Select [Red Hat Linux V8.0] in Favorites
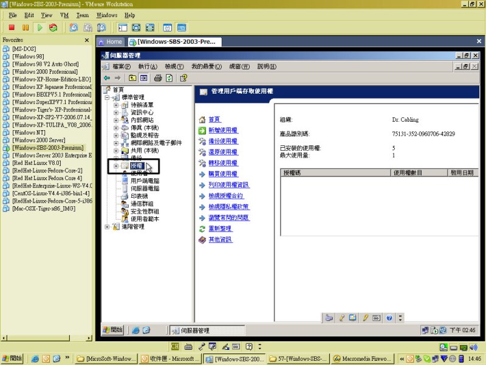 (x=36, y=163)
